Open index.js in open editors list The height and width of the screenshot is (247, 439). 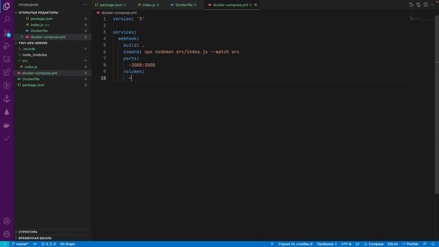37,25
